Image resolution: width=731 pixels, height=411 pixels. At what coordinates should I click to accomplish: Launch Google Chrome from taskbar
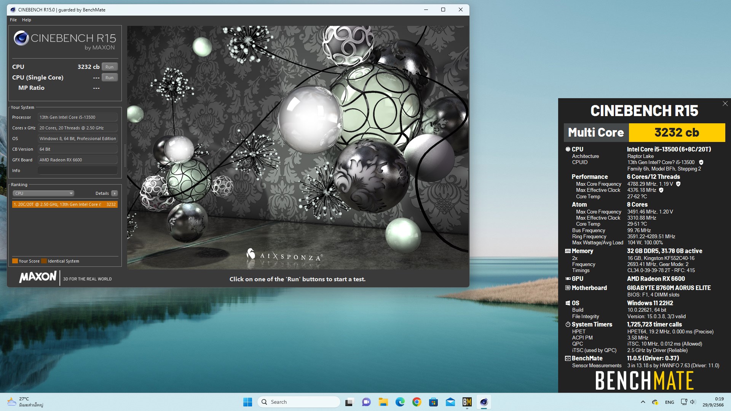(x=417, y=402)
